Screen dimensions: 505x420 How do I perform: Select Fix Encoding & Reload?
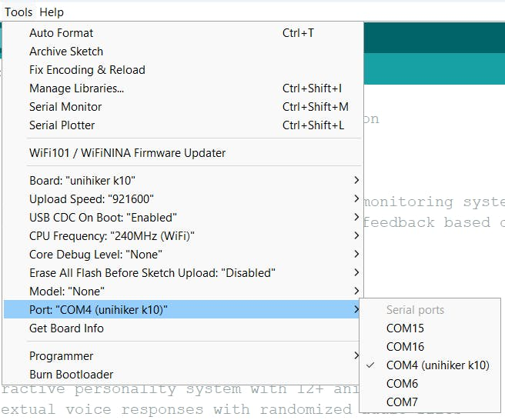coord(182,70)
